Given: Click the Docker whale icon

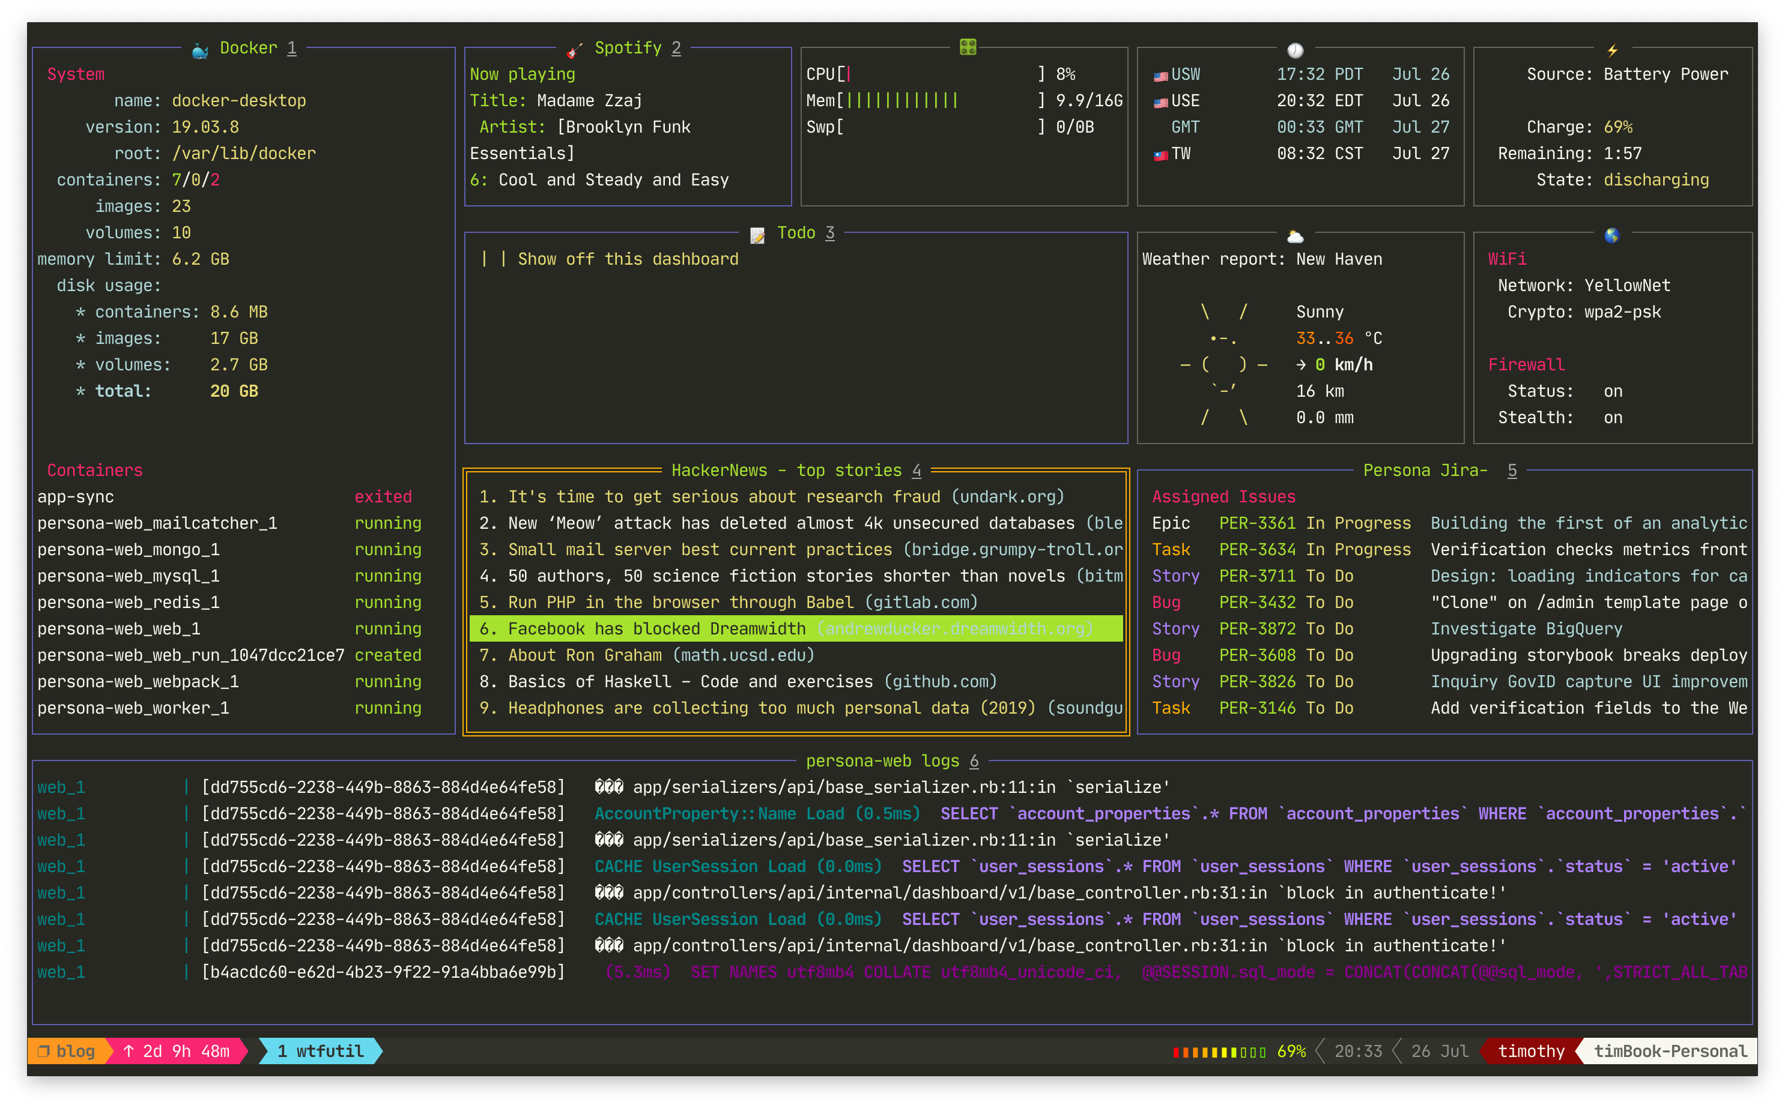Looking at the screenshot, I should coord(199,50).
